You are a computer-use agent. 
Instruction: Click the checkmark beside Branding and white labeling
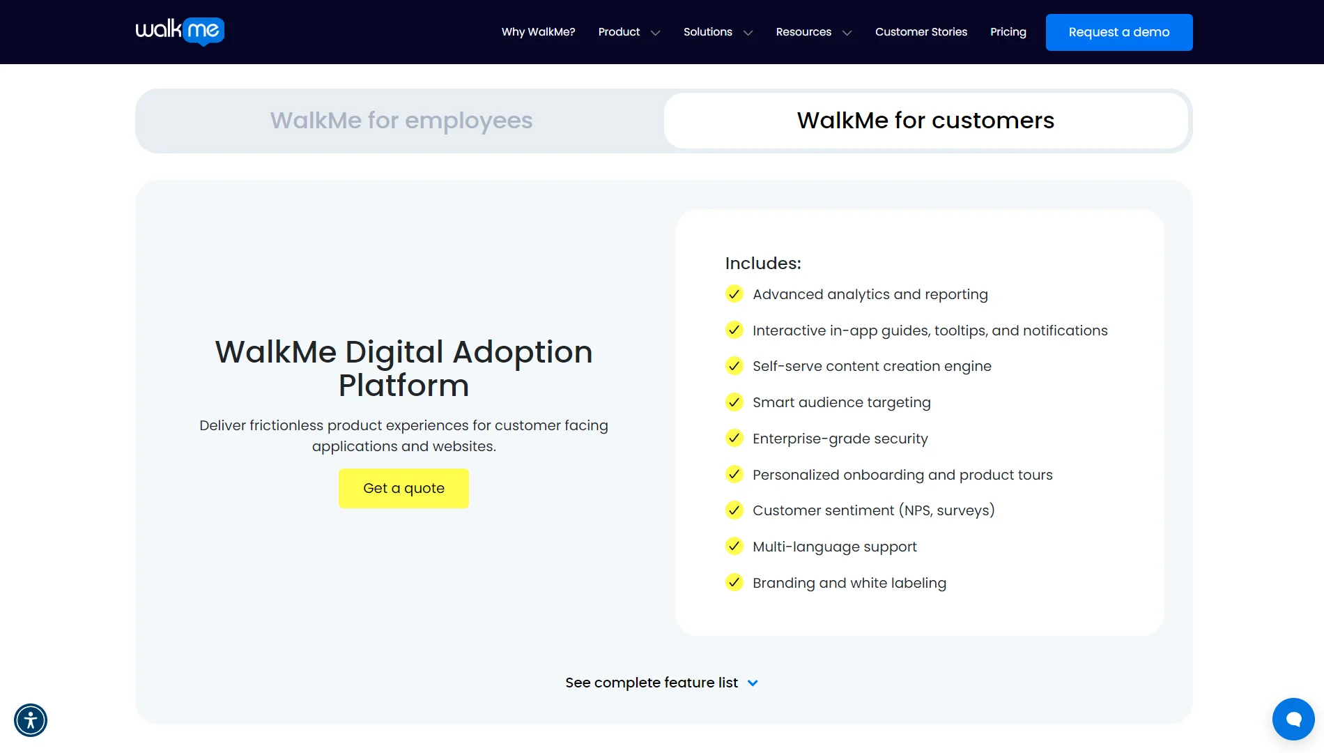[x=734, y=583]
